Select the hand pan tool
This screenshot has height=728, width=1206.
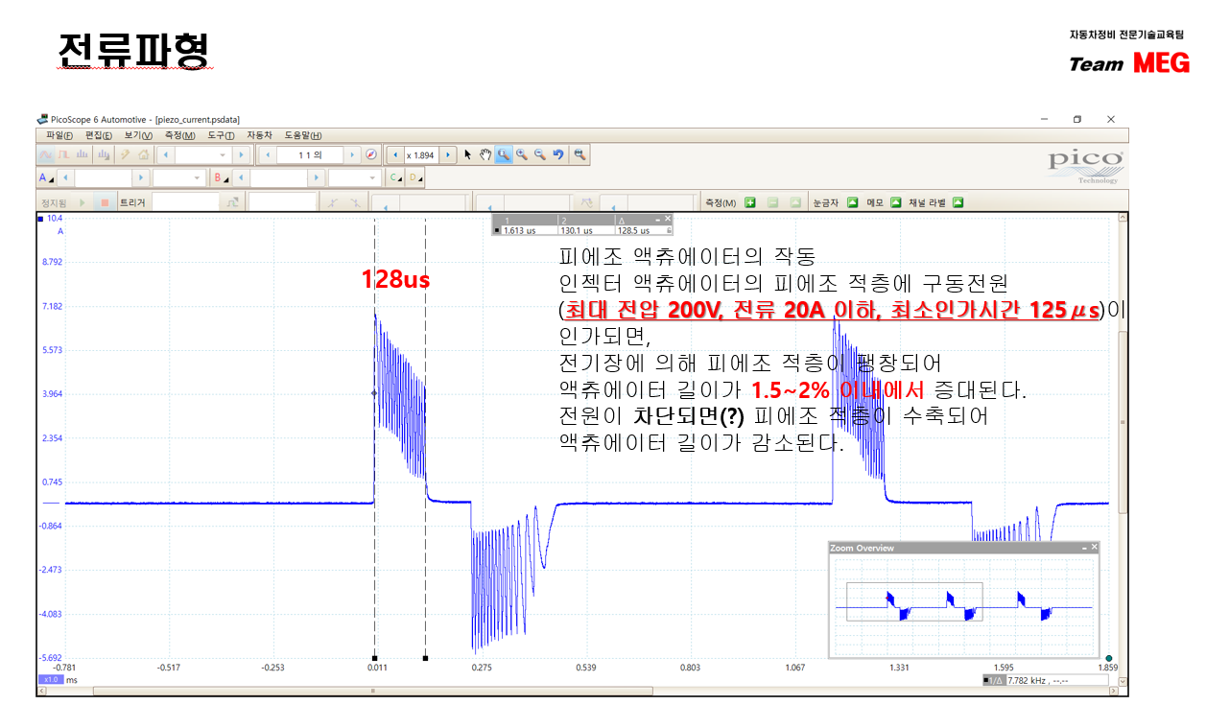(485, 154)
